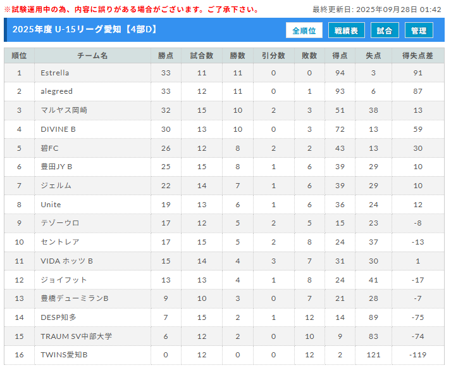Select the DIVINE B team
The width and height of the screenshot is (451, 370).
pyautogui.click(x=58, y=129)
